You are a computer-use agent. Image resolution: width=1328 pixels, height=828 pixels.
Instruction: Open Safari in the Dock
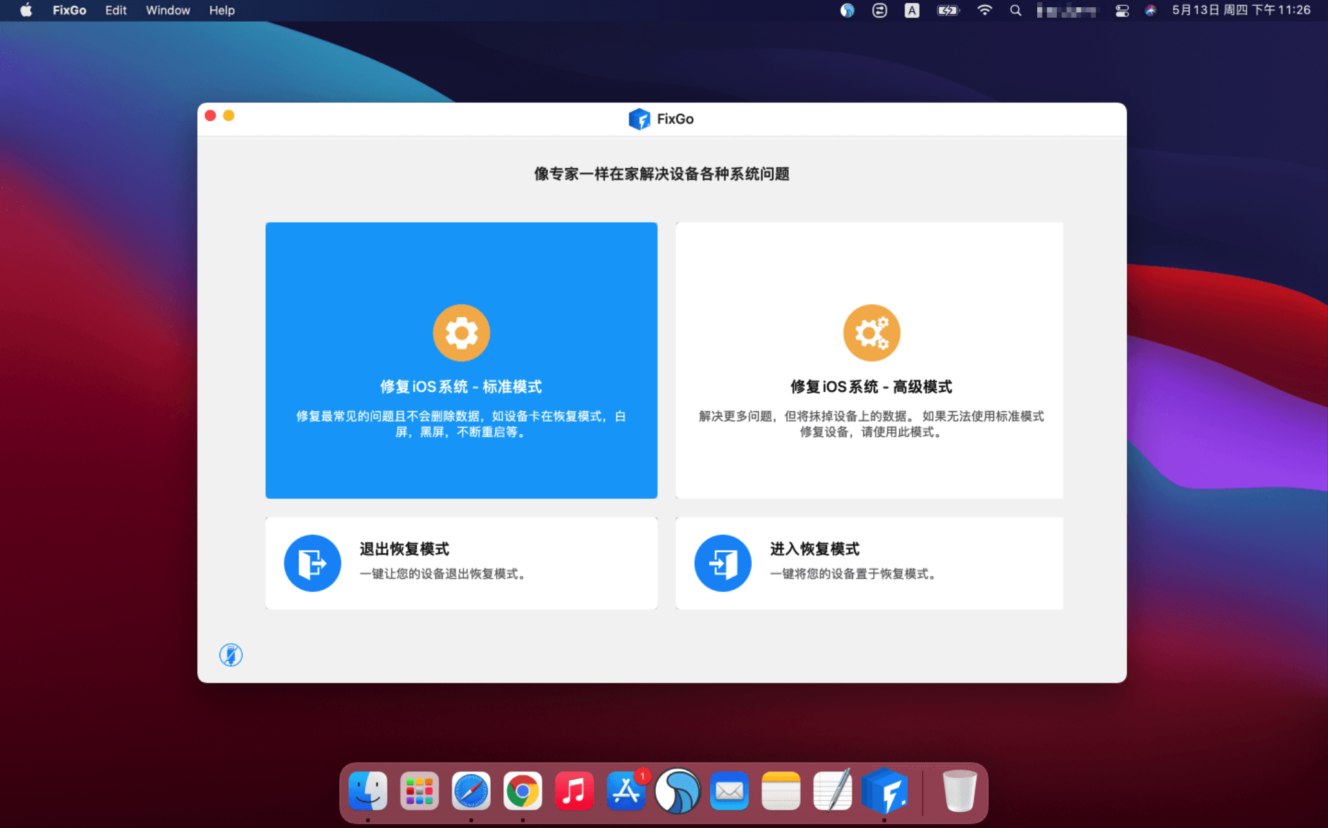(471, 791)
